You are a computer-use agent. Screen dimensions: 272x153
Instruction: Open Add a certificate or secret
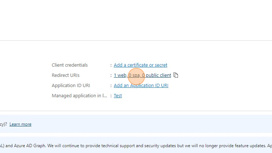(140, 65)
